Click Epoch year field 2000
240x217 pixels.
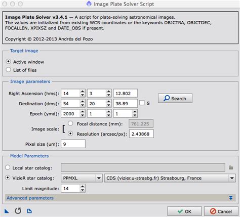coord(70,114)
